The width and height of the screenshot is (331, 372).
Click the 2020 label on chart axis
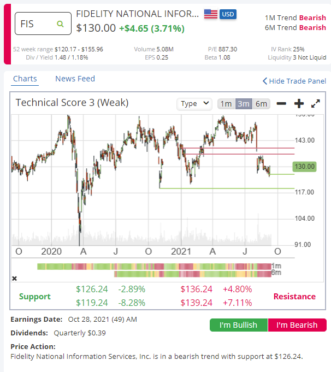[51, 251]
